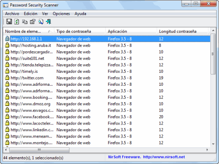Click lock icon beside http://www.exvagos.c...
Screen dimensions: 219x164
pyautogui.click(x=7, y=110)
